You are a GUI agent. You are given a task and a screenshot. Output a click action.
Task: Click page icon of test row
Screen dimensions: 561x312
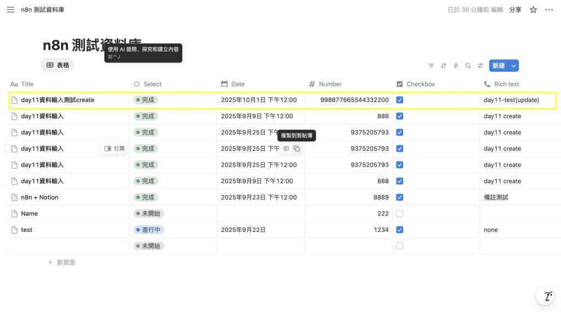[x=14, y=230]
